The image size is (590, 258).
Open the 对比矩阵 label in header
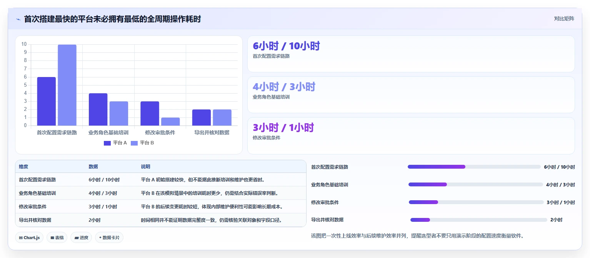[x=564, y=19]
